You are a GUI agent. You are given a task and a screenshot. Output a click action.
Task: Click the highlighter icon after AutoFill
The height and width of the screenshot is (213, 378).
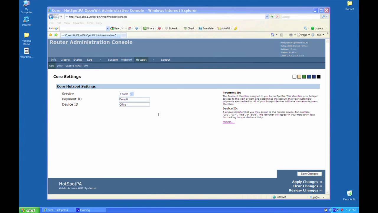point(236,28)
